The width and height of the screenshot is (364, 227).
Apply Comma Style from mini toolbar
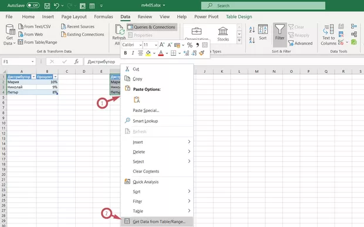click(197, 45)
